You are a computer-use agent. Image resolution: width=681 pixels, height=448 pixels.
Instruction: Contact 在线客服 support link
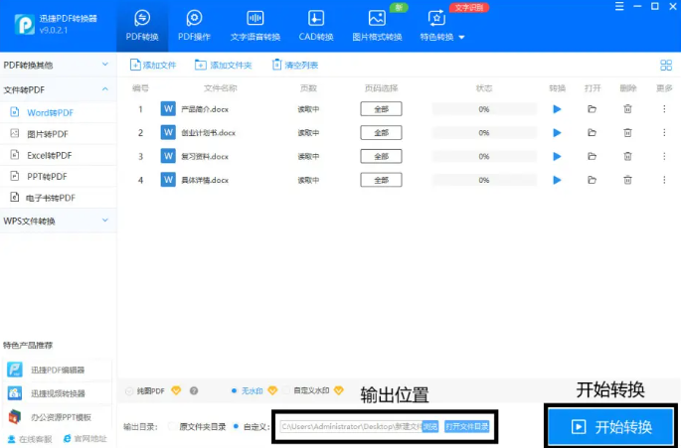point(30,439)
